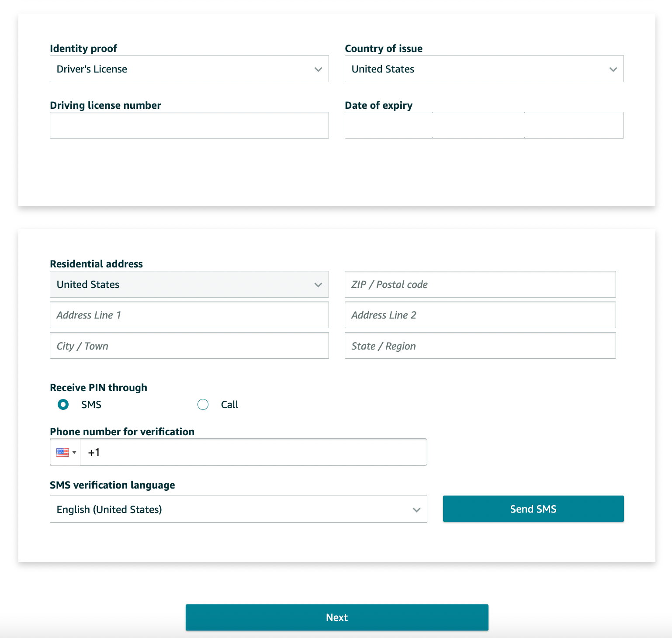Expand the Country of issue dropdown
This screenshot has width=672, height=638.
[484, 69]
